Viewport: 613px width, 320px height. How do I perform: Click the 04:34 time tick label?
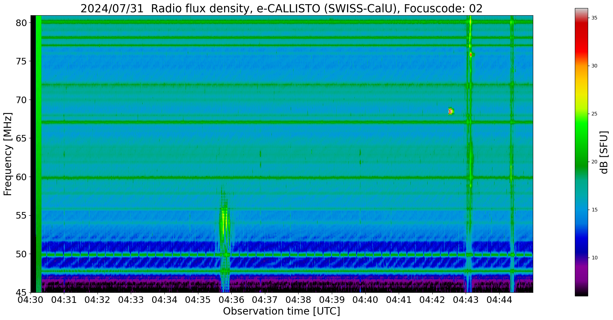[x=164, y=300]
